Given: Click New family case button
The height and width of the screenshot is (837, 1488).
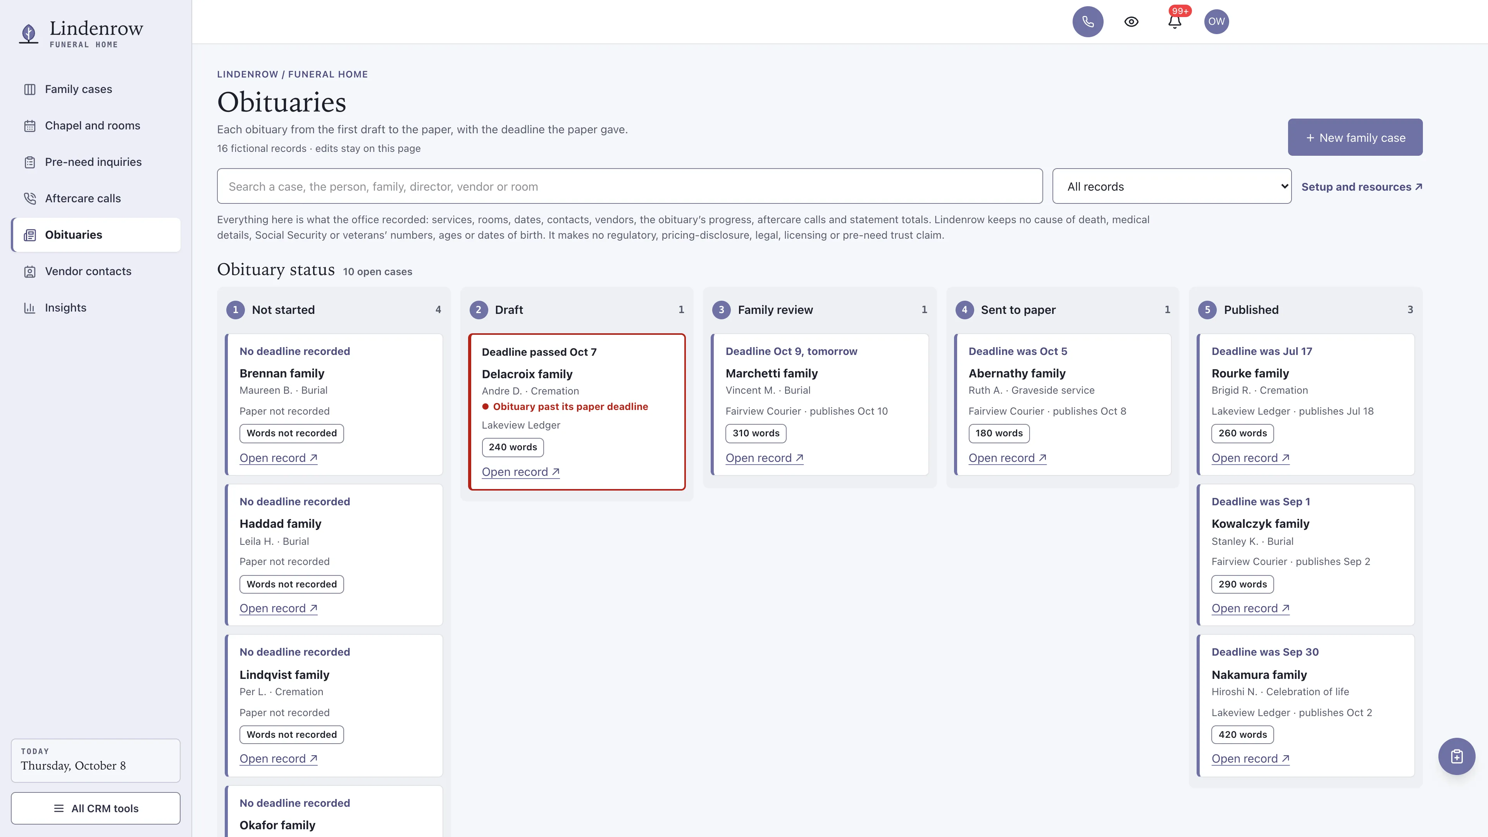Looking at the screenshot, I should 1355,137.
